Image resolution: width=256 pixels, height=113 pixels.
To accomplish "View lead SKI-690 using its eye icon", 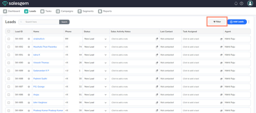I will point(29,63).
